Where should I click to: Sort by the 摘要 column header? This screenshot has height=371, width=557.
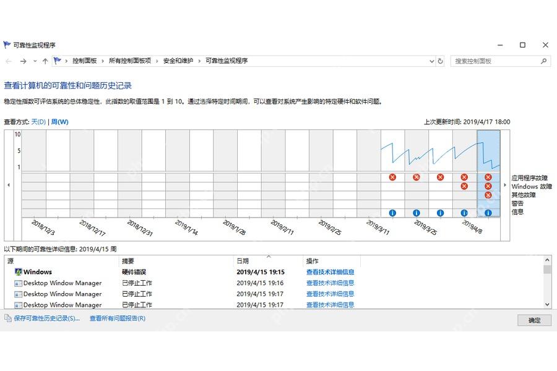(x=176, y=261)
